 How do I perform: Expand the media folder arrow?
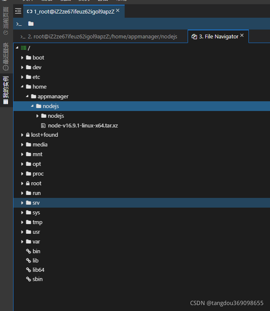[22, 145]
